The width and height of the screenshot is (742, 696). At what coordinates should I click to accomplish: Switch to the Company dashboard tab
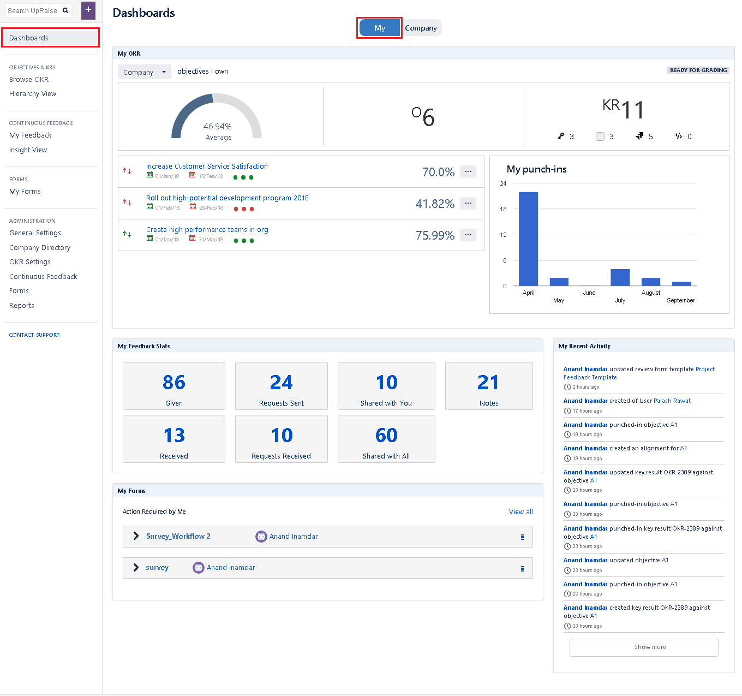click(422, 27)
